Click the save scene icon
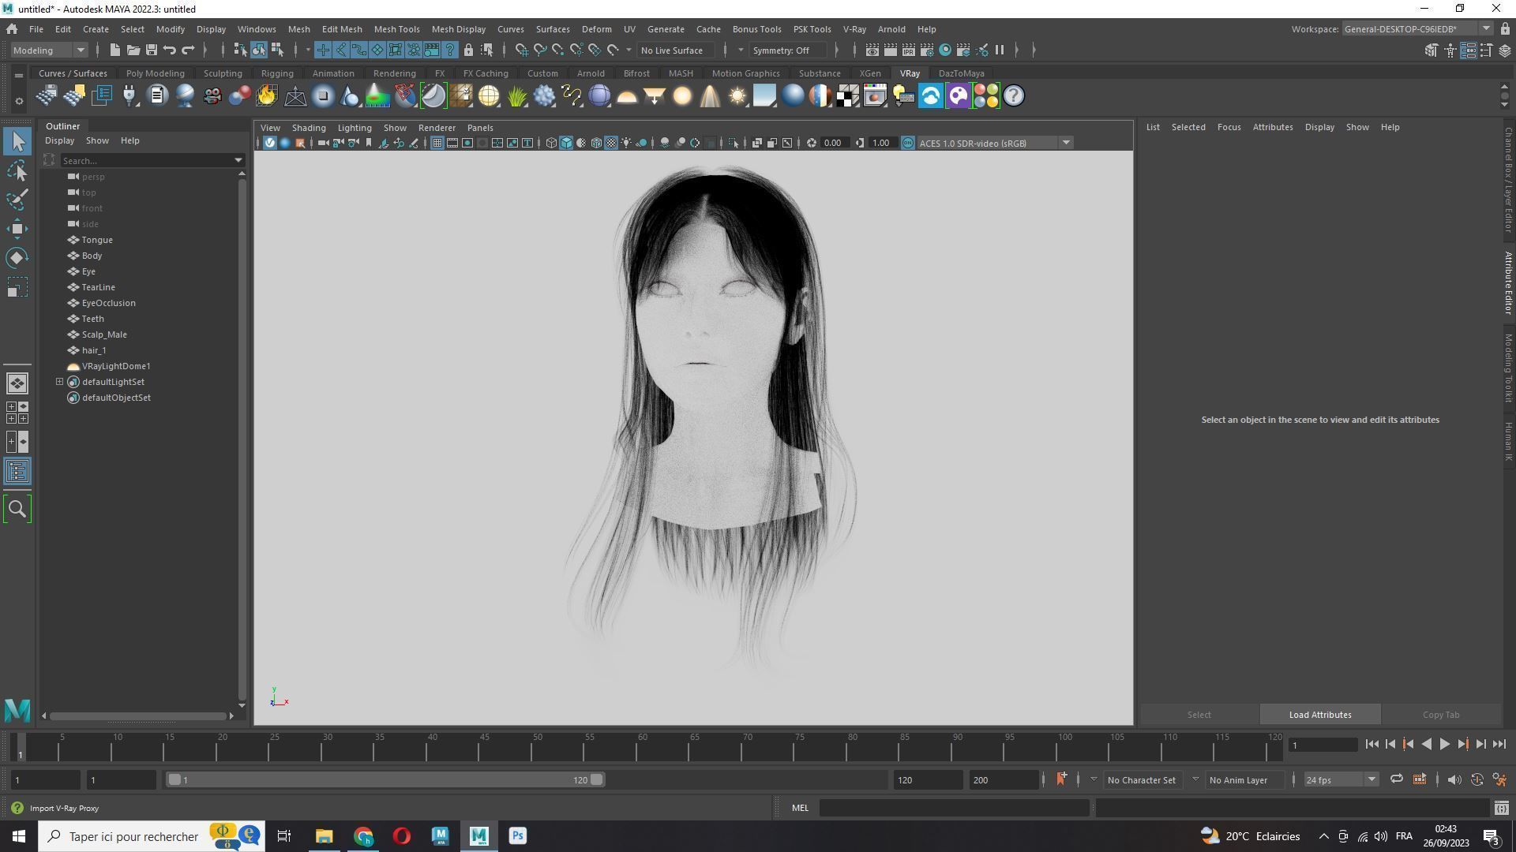This screenshot has height=852, width=1516. point(152,50)
